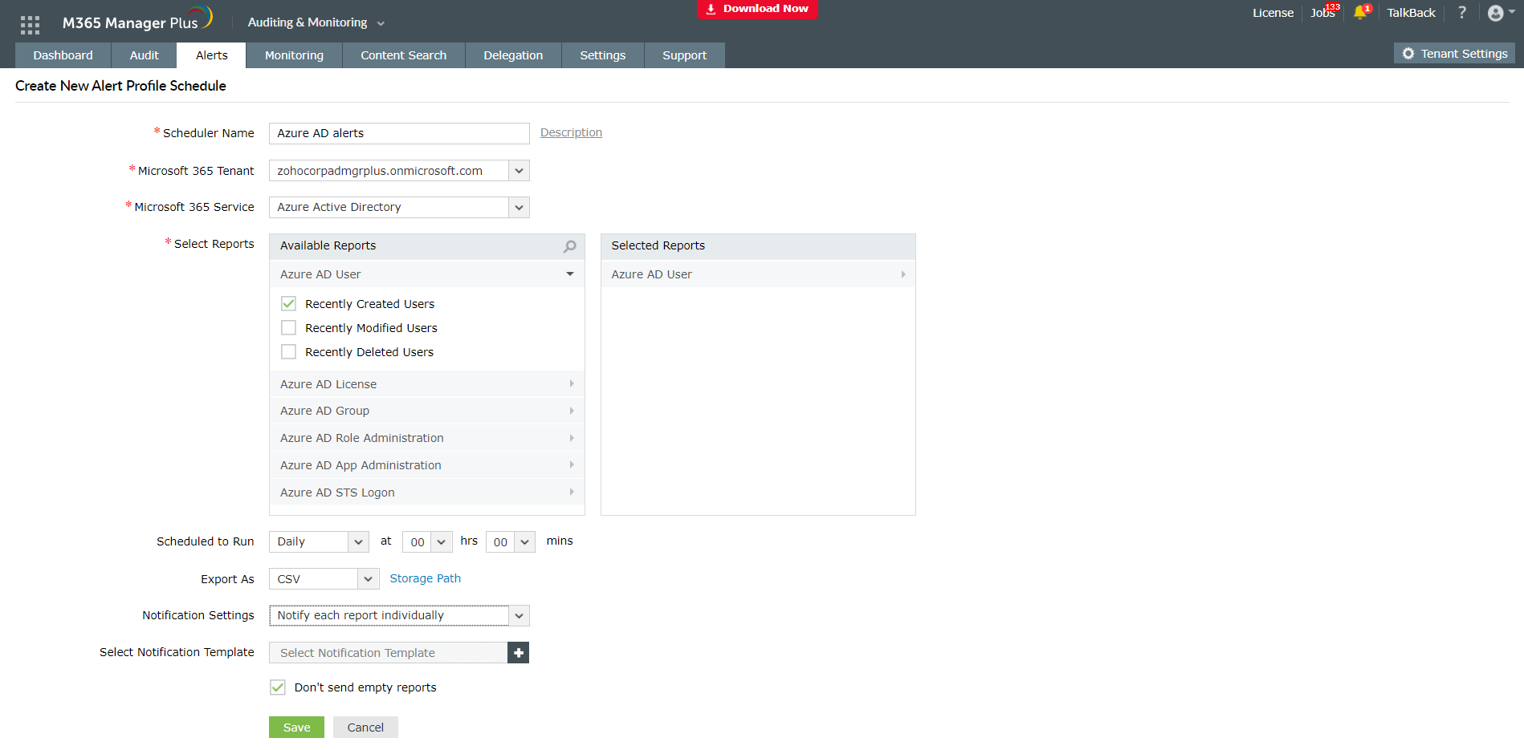Open the hours dropdown
This screenshot has height=750, width=1524.
tap(427, 542)
